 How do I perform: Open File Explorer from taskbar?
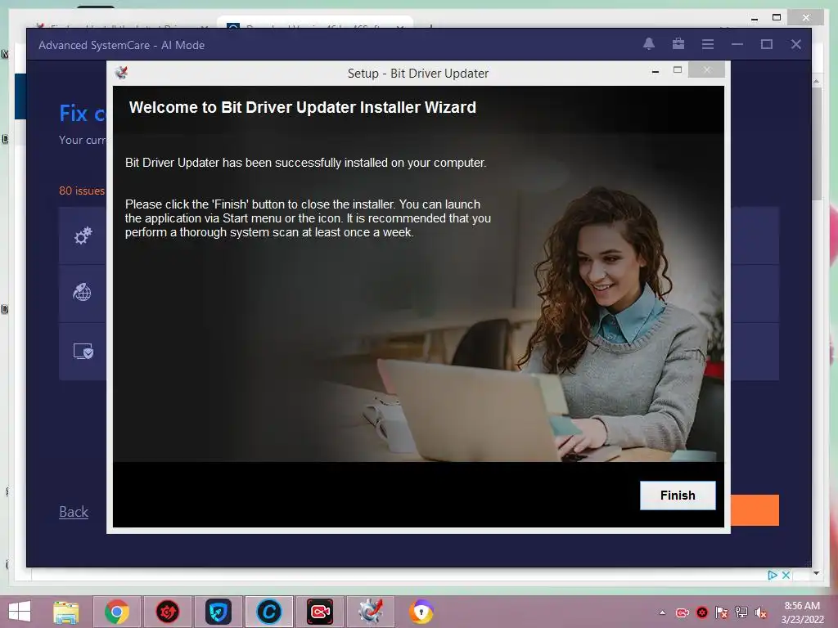66,612
